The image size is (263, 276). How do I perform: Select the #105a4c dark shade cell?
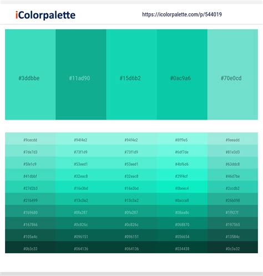point(31,237)
